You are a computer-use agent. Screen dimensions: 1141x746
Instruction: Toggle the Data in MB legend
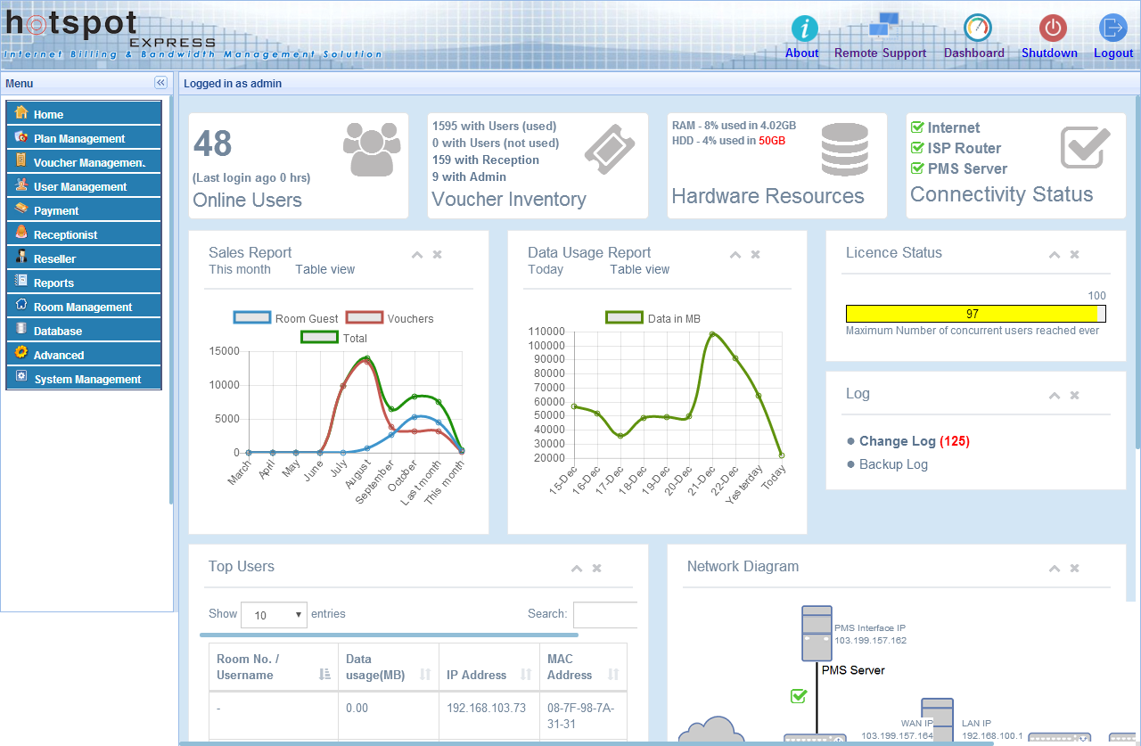coord(624,318)
